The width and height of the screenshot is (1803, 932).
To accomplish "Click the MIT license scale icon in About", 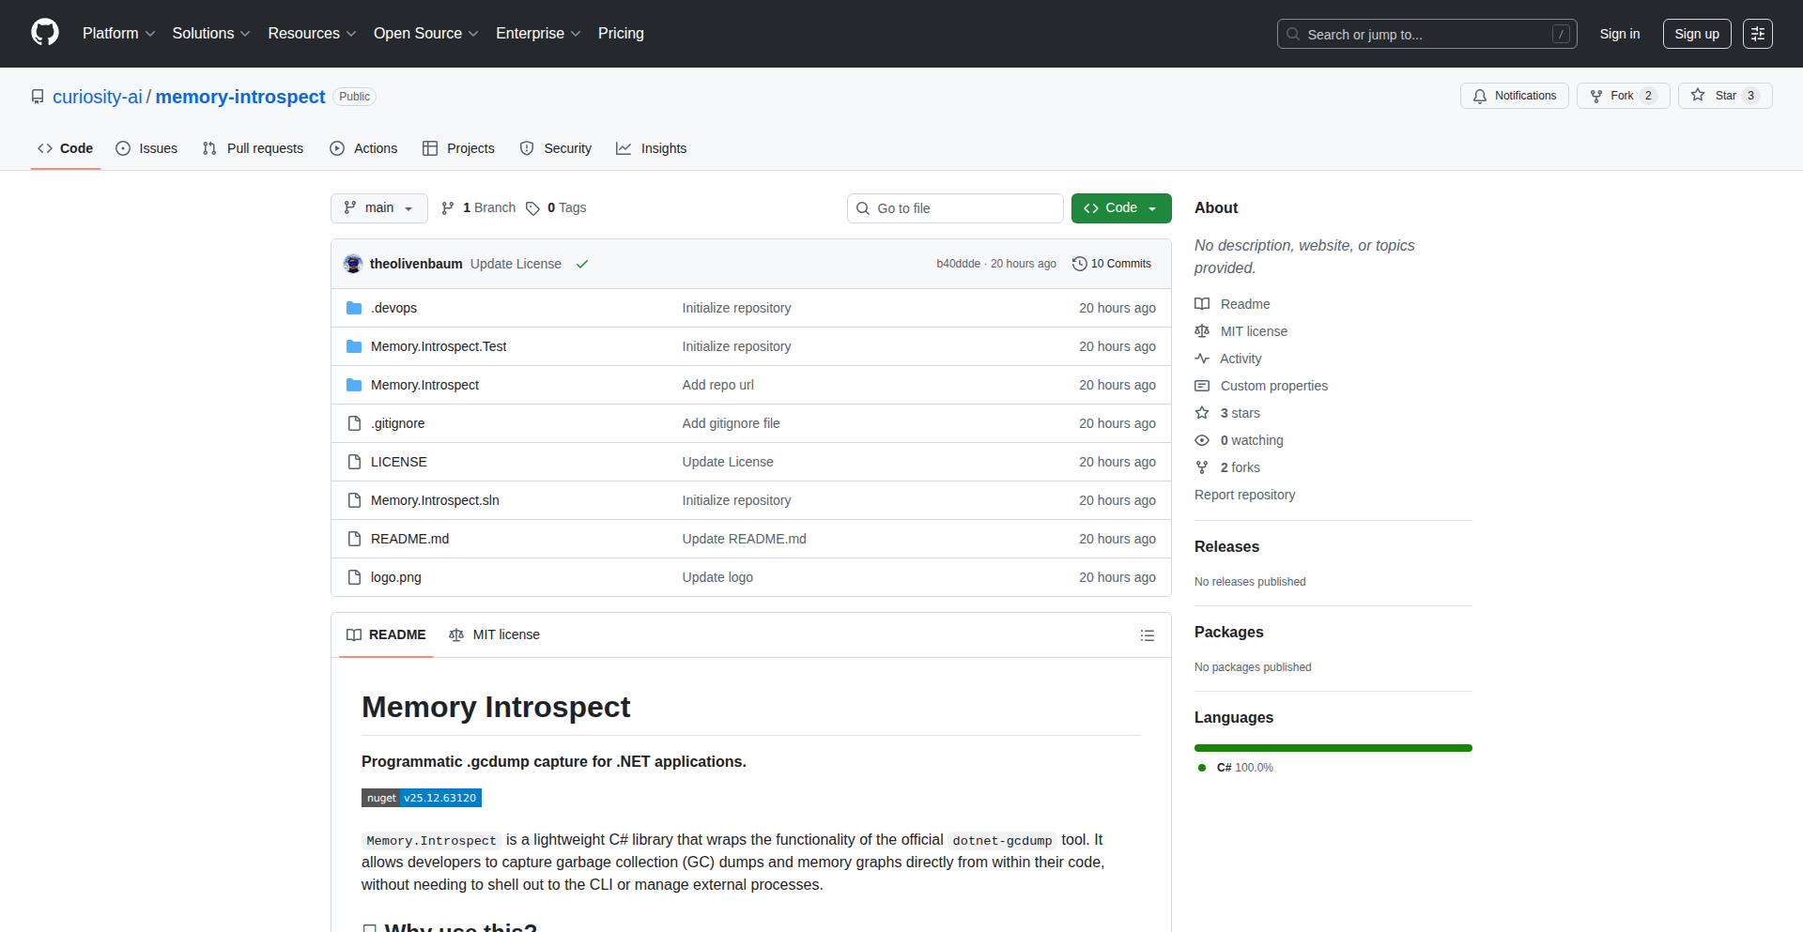I will (1202, 331).
